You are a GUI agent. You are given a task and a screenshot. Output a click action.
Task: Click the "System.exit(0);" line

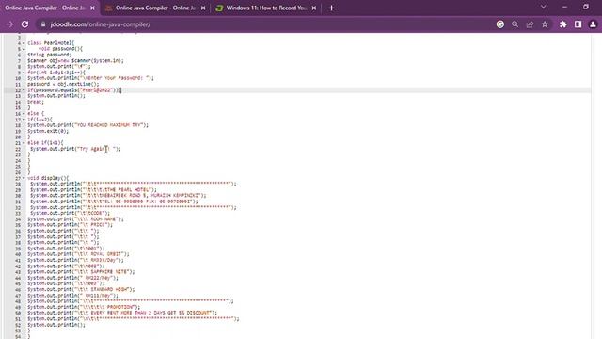click(x=48, y=131)
